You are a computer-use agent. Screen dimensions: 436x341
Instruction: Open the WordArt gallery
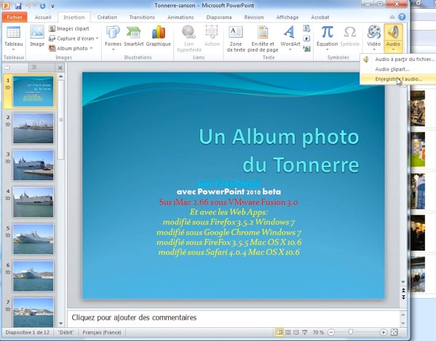[290, 39]
